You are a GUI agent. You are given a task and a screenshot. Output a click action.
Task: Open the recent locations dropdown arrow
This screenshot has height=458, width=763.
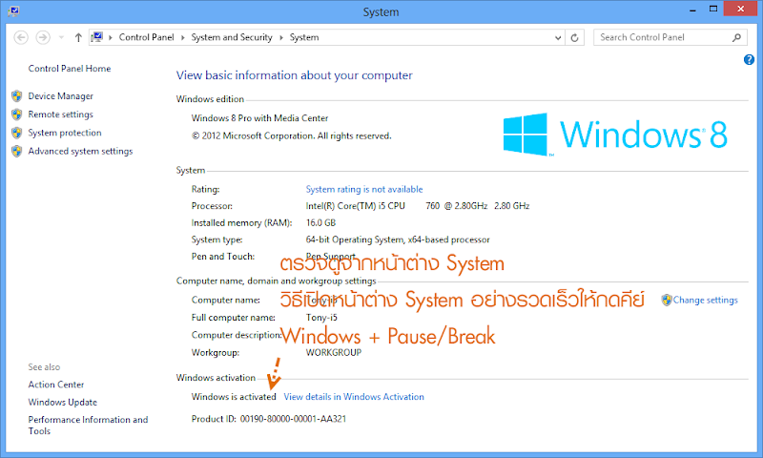click(x=61, y=37)
